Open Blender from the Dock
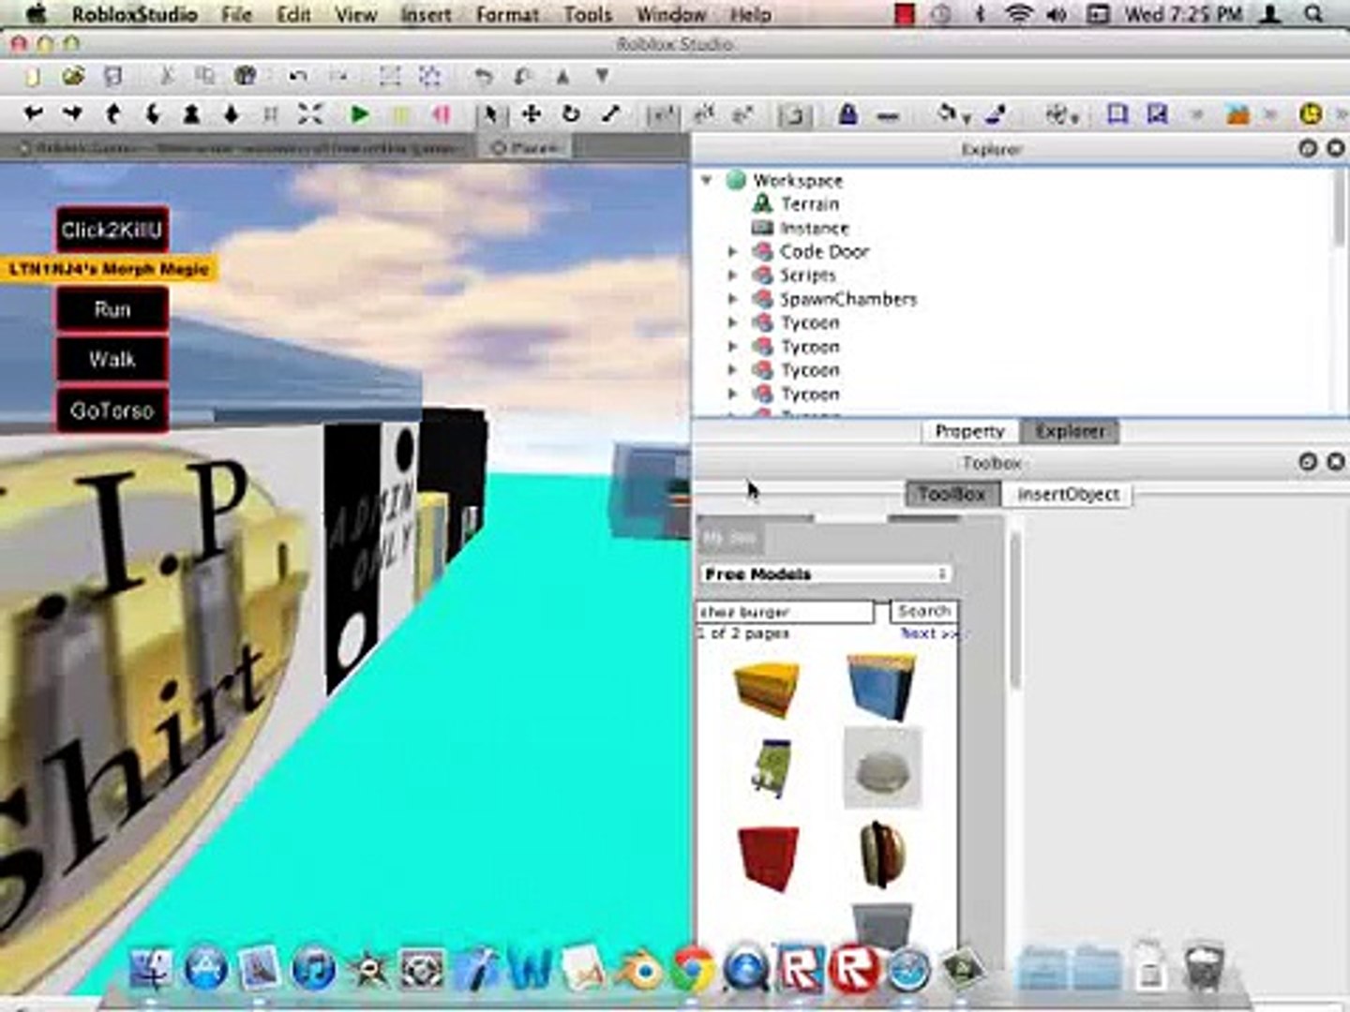1350x1012 pixels. pyautogui.click(x=641, y=970)
